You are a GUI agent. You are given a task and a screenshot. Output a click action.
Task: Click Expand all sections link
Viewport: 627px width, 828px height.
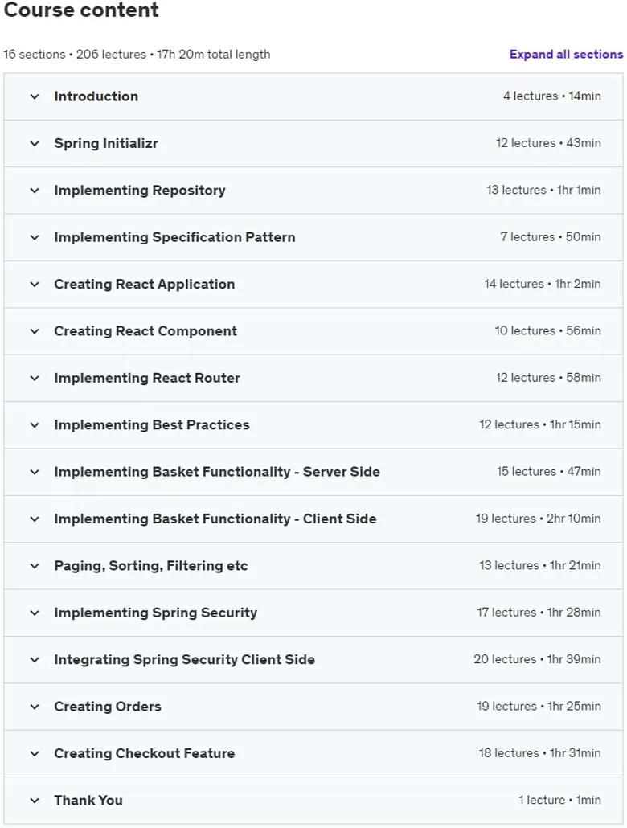(x=566, y=55)
